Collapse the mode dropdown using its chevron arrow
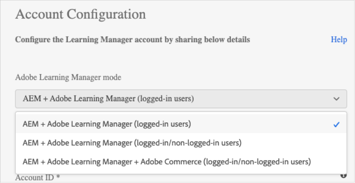This screenshot has height=183, width=355. pos(337,99)
